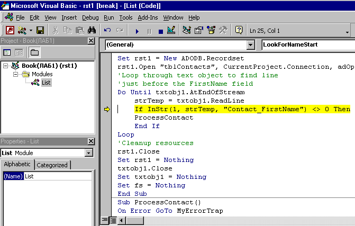Select the List module in project tree

[45, 82]
